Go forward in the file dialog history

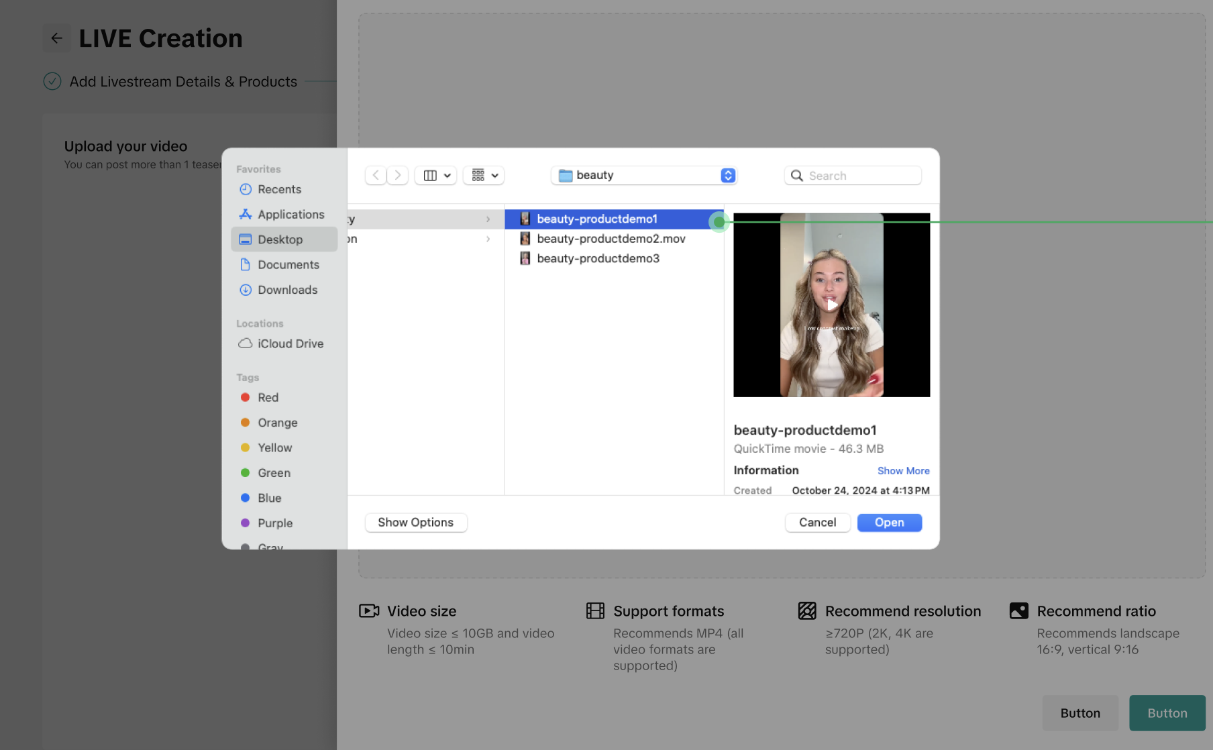[398, 175]
